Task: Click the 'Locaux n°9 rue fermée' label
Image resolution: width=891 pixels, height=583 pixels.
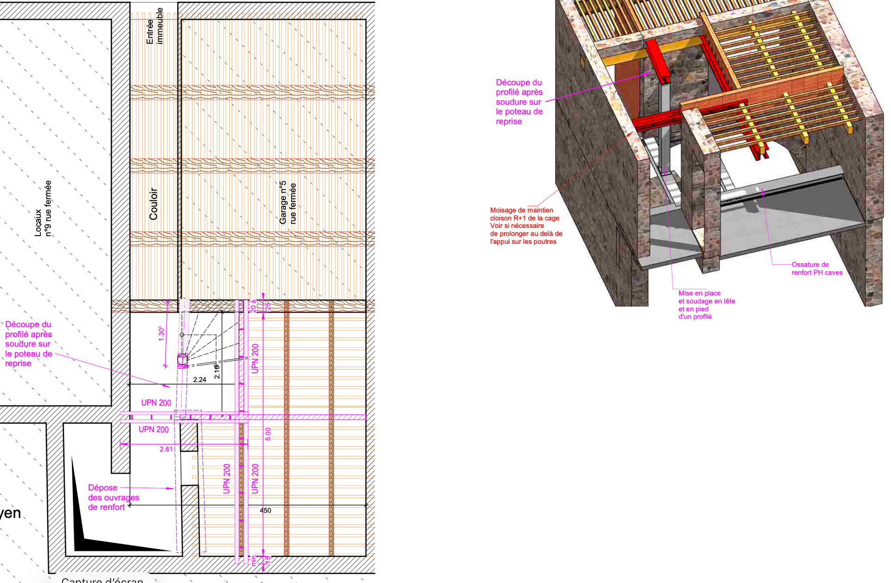Action: tap(43, 209)
